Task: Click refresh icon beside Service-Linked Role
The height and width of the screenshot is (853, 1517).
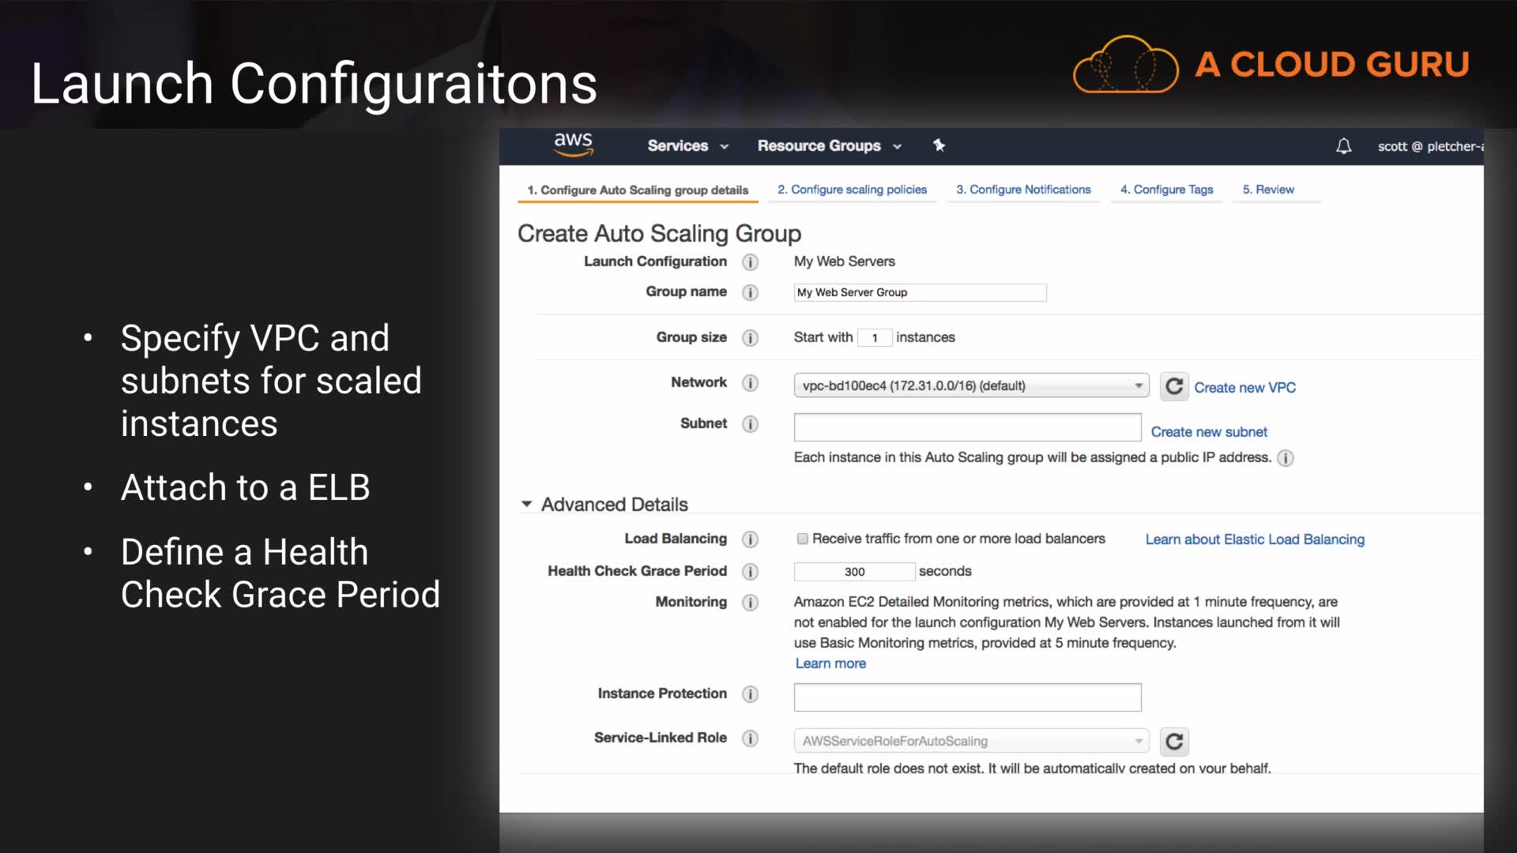Action: pos(1174,741)
